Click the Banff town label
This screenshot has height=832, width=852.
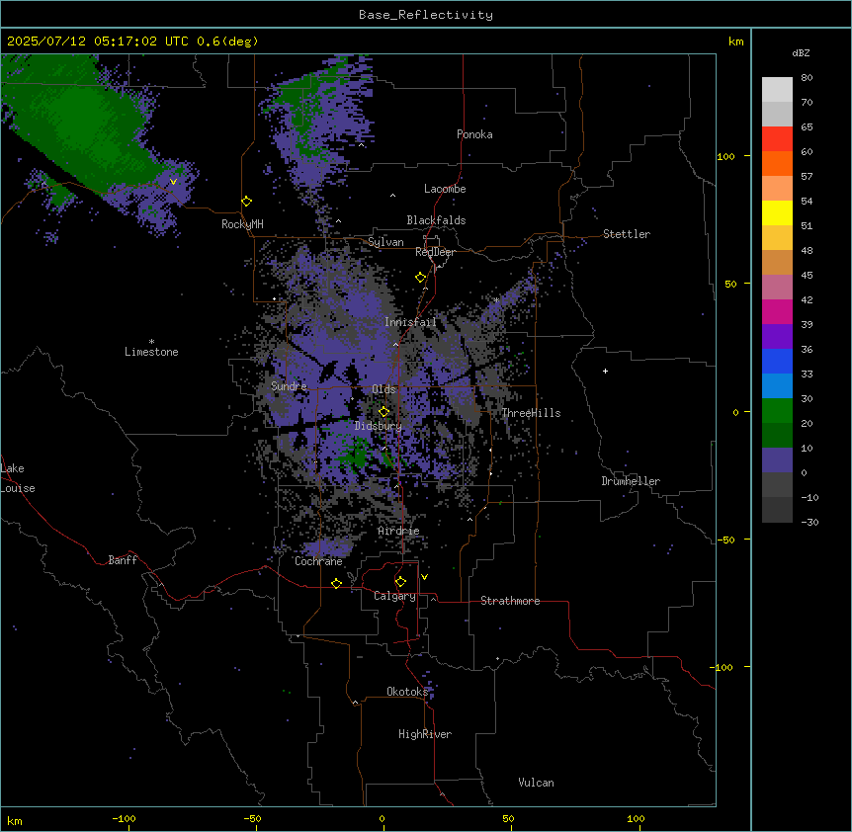pos(123,560)
